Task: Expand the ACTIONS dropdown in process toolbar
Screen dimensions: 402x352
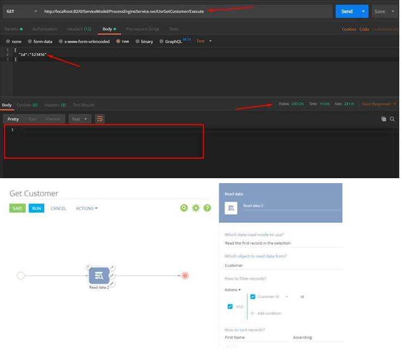Action: pos(86,208)
